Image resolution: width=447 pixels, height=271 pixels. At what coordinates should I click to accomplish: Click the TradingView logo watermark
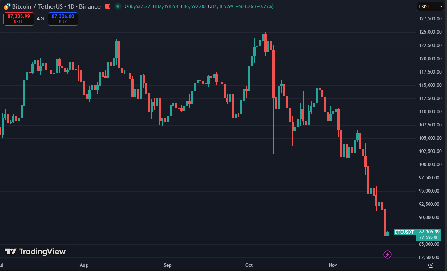(35, 251)
